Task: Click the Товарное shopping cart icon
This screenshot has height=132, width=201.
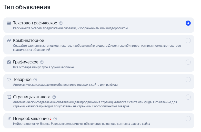Action: 9,80
